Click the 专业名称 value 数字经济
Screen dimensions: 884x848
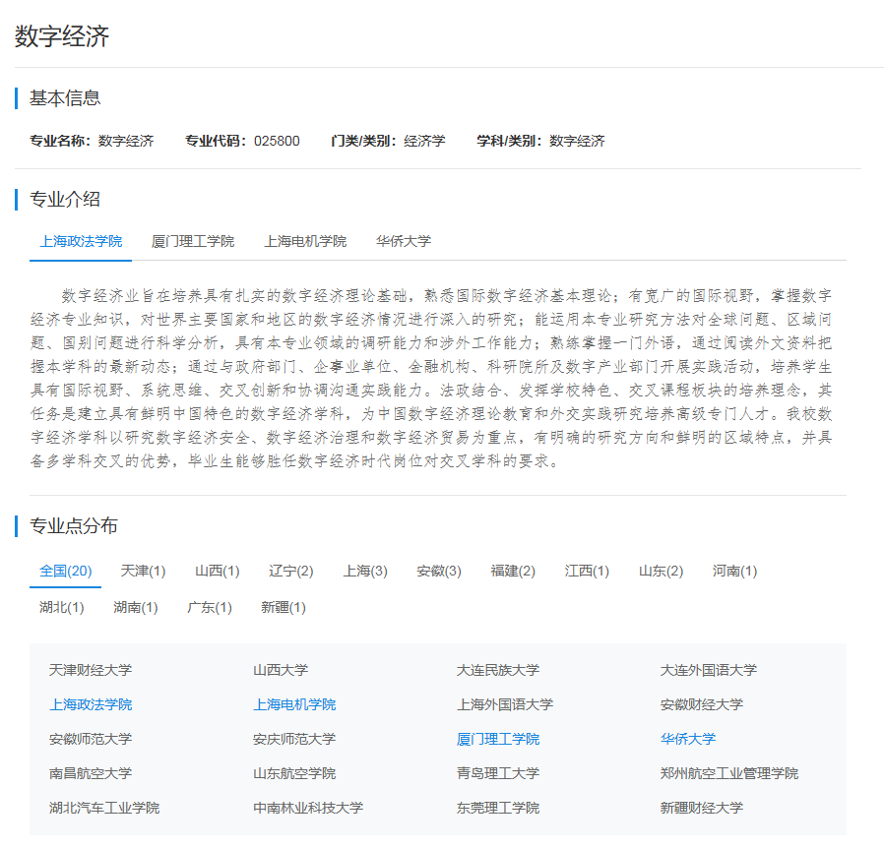pos(126,141)
